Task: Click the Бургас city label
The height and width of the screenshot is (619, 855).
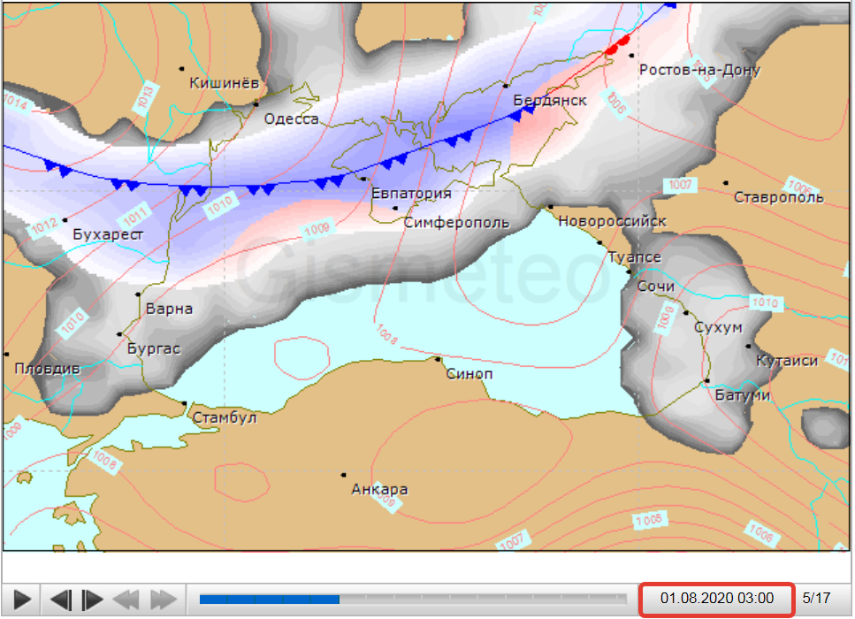Action: point(153,348)
